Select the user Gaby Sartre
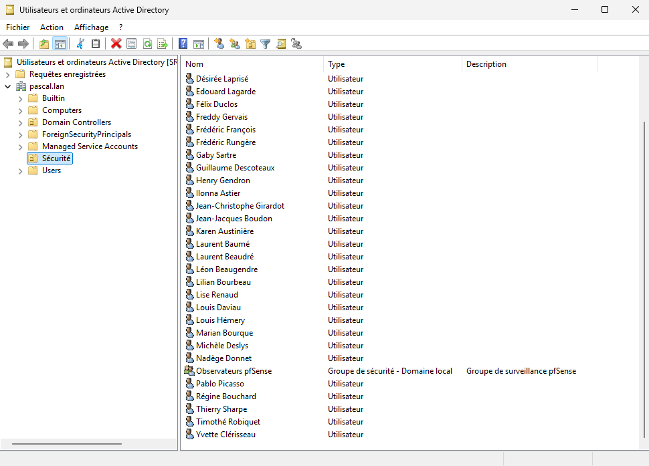This screenshot has width=649, height=466. pos(216,154)
